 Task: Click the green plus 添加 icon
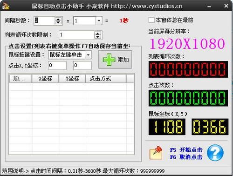click(109, 60)
